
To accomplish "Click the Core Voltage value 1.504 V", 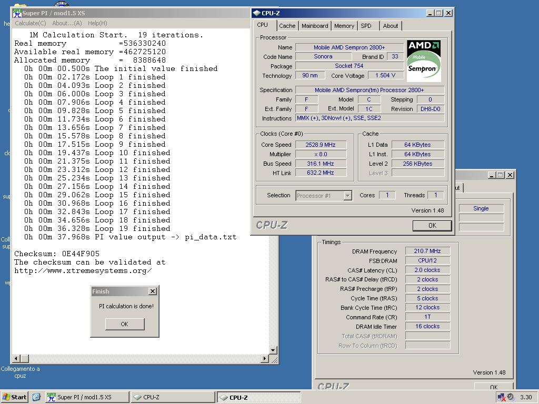I will (x=385, y=75).
